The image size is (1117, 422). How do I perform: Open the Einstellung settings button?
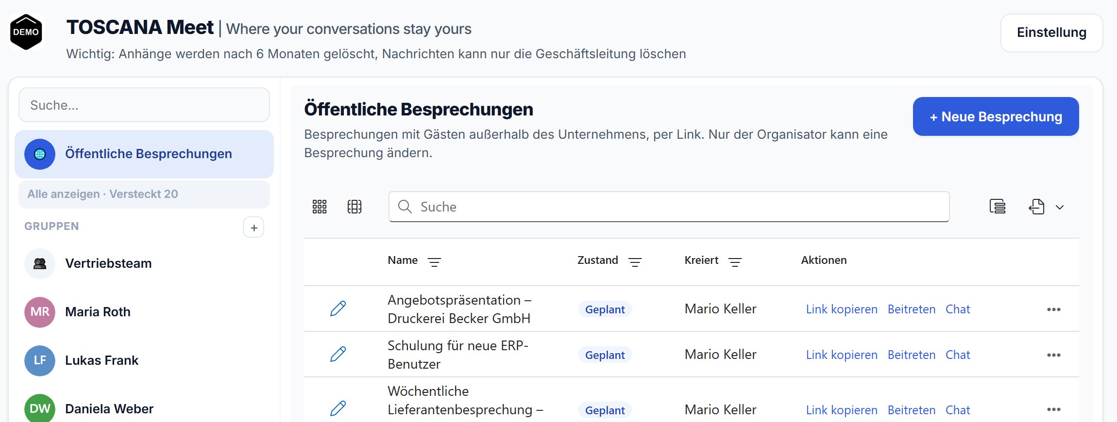tap(1051, 32)
